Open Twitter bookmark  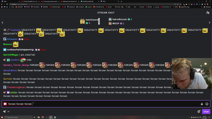coord(12,7)
